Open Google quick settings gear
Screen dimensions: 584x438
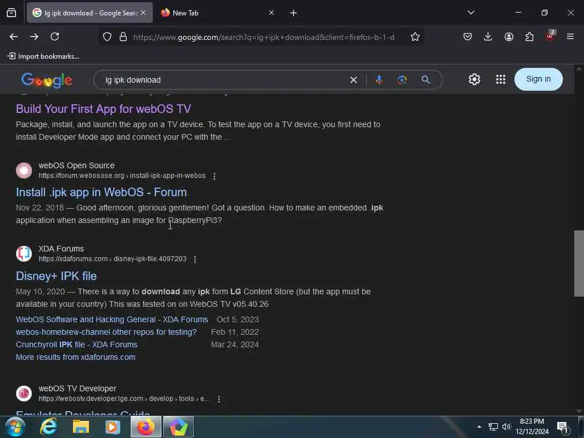474,79
